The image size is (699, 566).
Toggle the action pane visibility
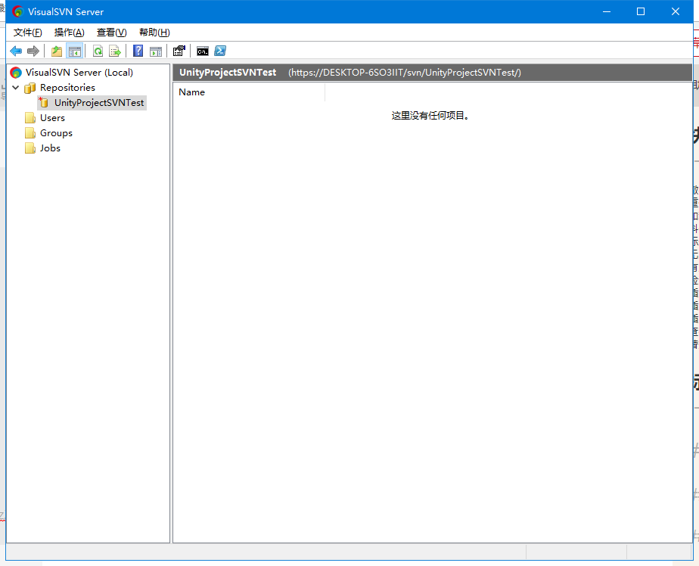(156, 51)
